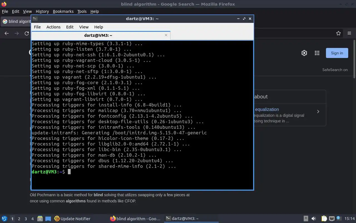Click Firefox forward navigation arrow
The width and height of the screenshot is (356, 223).
[17, 33]
